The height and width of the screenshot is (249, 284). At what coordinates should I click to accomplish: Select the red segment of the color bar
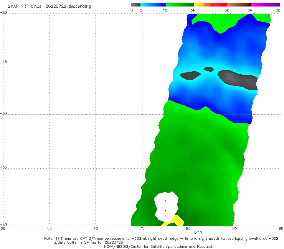pyautogui.click(x=220, y=5)
